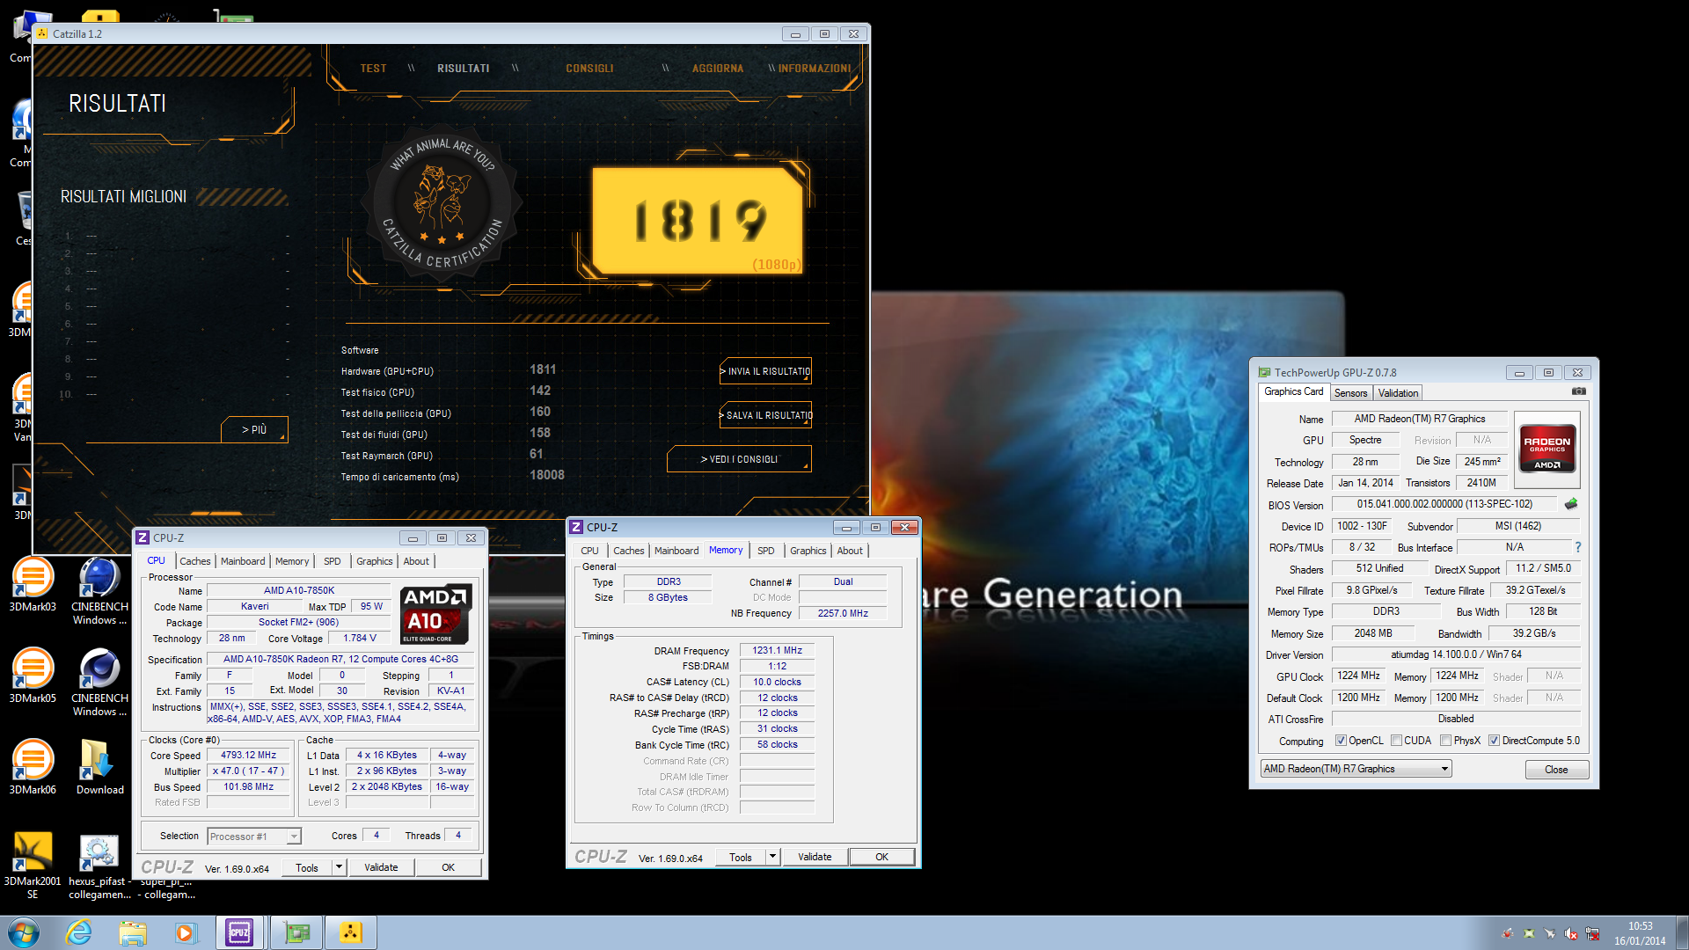Click OK in Memory CPU-Z window

[881, 857]
